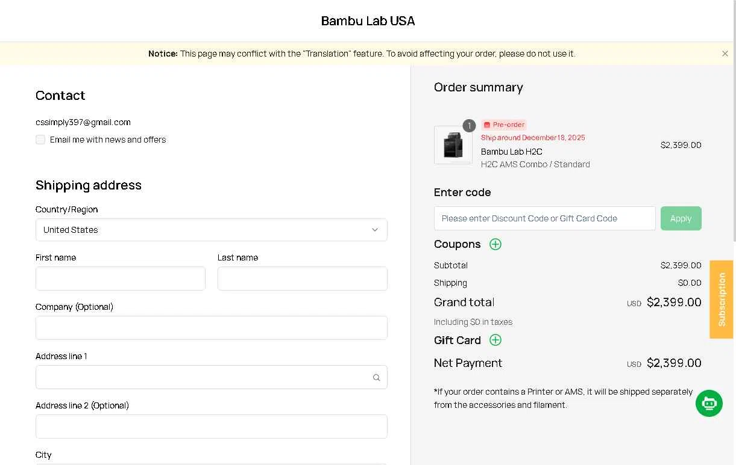Tick the Email me with news and offers checkbox
This screenshot has width=736, height=465.
click(40, 140)
